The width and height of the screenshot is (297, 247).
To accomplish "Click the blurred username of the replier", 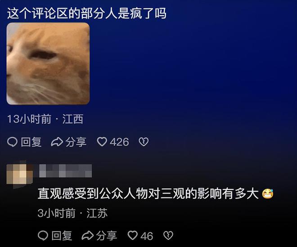I will 66,171.
